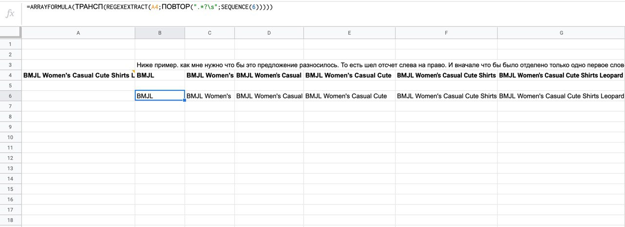Click cell D6 BMJL Women's Casual
Screen dimensions: 625x227
(269, 96)
